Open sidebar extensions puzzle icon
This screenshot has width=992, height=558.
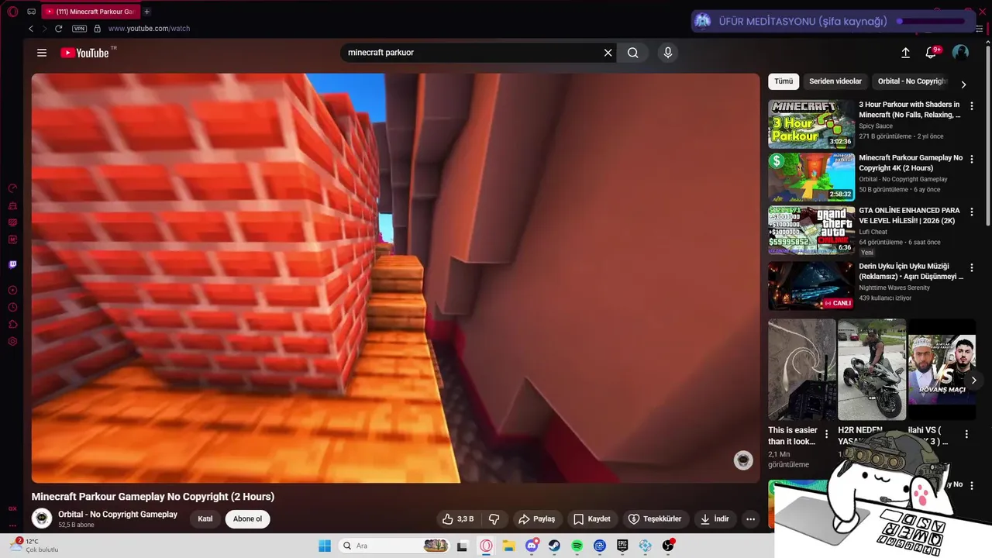(x=12, y=324)
